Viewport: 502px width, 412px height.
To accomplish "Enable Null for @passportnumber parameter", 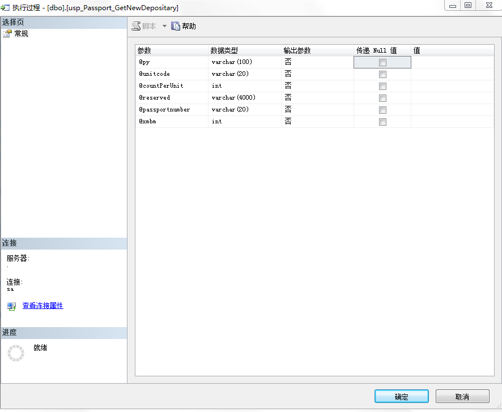I will tap(382, 109).
